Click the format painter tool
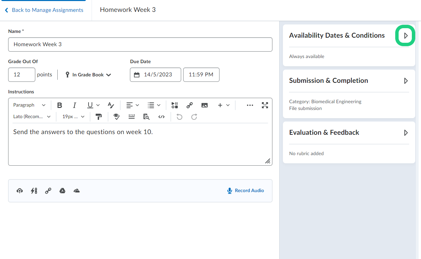Image resolution: width=421 pixels, height=259 pixels. pos(99,117)
